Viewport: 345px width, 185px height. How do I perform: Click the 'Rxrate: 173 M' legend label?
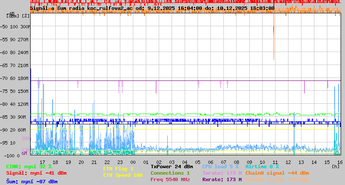point(222,179)
